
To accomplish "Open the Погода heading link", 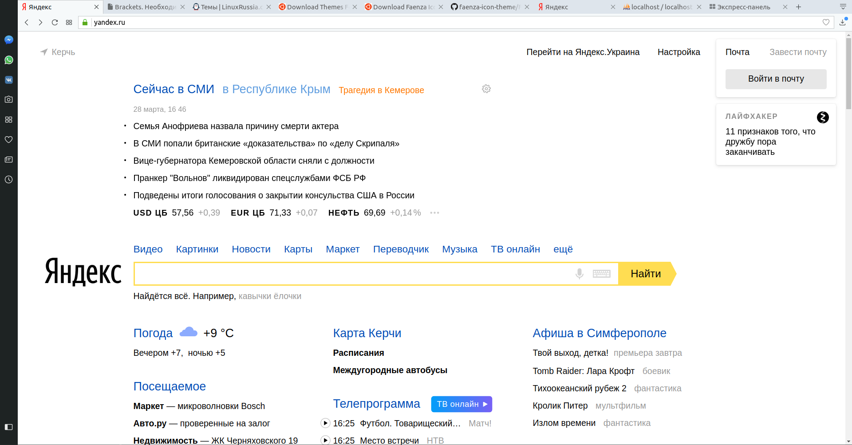I will (153, 333).
